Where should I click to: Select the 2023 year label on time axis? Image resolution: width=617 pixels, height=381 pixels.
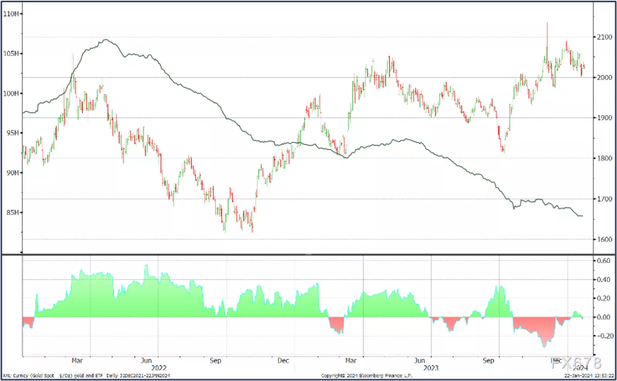(431, 368)
